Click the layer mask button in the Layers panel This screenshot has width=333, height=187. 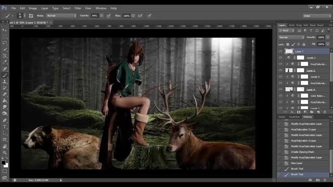tap(299, 112)
